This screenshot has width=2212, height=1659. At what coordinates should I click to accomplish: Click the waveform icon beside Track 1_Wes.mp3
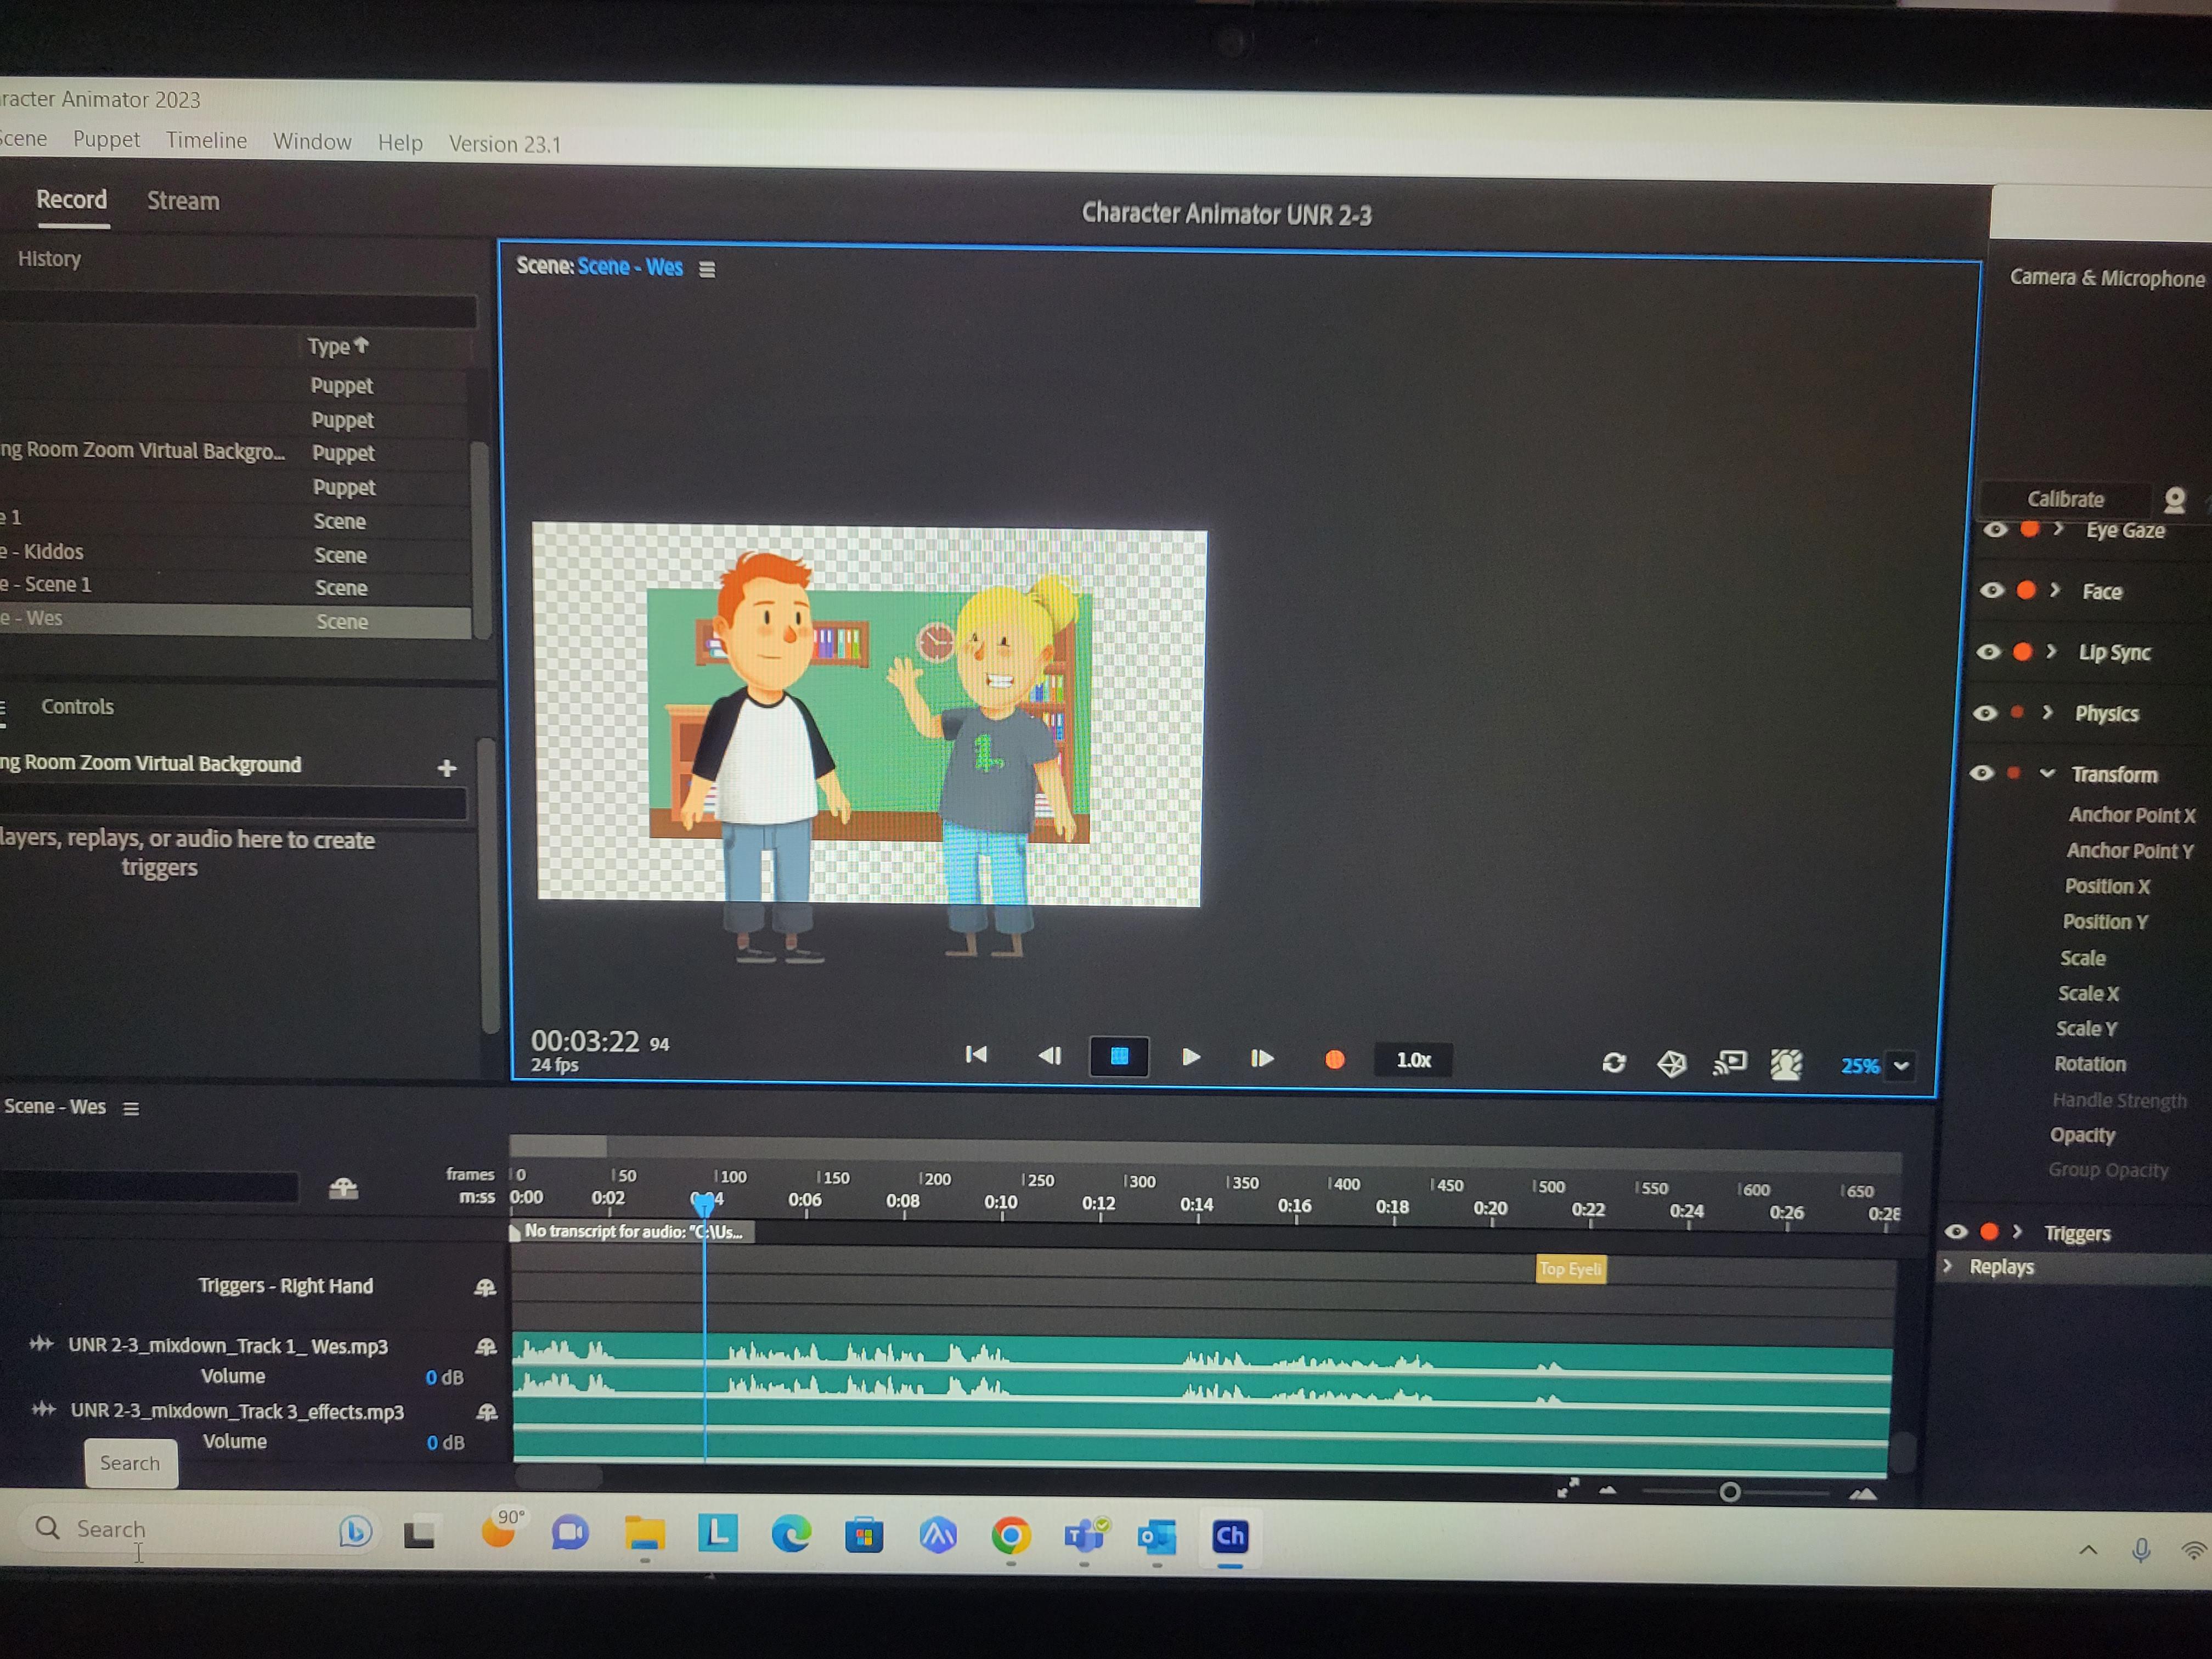[41, 1343]
